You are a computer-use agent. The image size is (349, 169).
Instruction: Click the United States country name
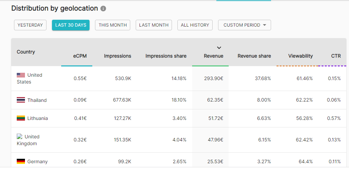tap(29, 78)
